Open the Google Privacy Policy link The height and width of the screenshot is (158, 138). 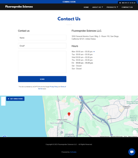(54, 87)
